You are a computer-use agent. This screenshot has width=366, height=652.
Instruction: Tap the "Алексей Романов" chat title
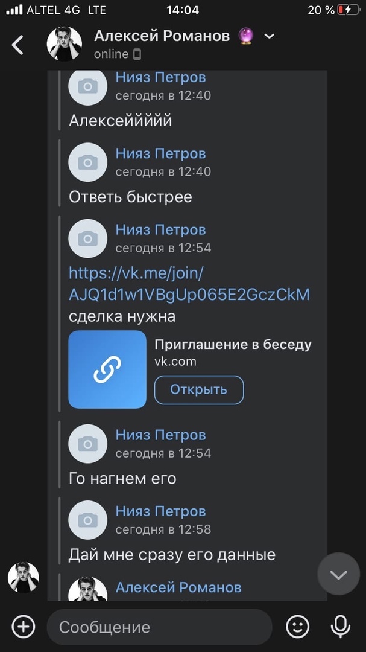pyautogui.click(x=162, y=36)
